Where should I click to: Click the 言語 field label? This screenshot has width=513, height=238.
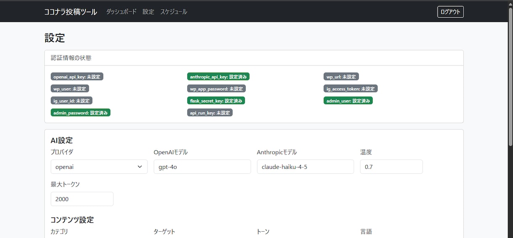366,232
